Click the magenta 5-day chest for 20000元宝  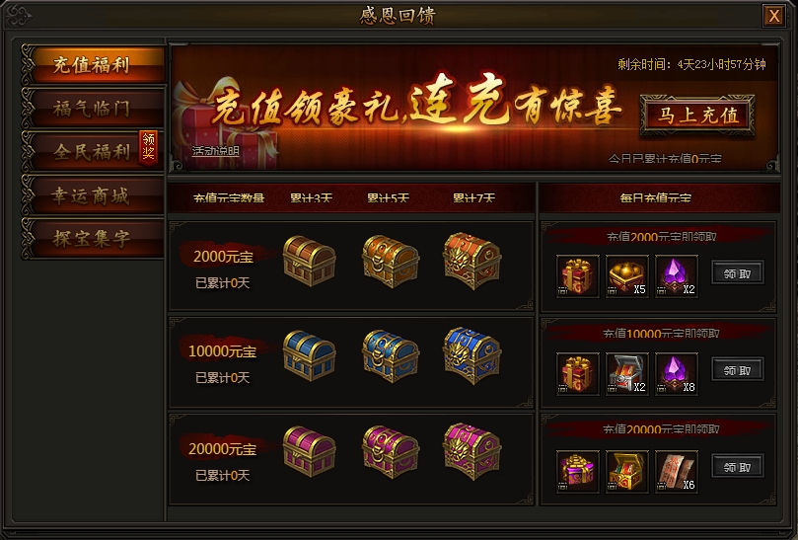(x=391, y=451)
